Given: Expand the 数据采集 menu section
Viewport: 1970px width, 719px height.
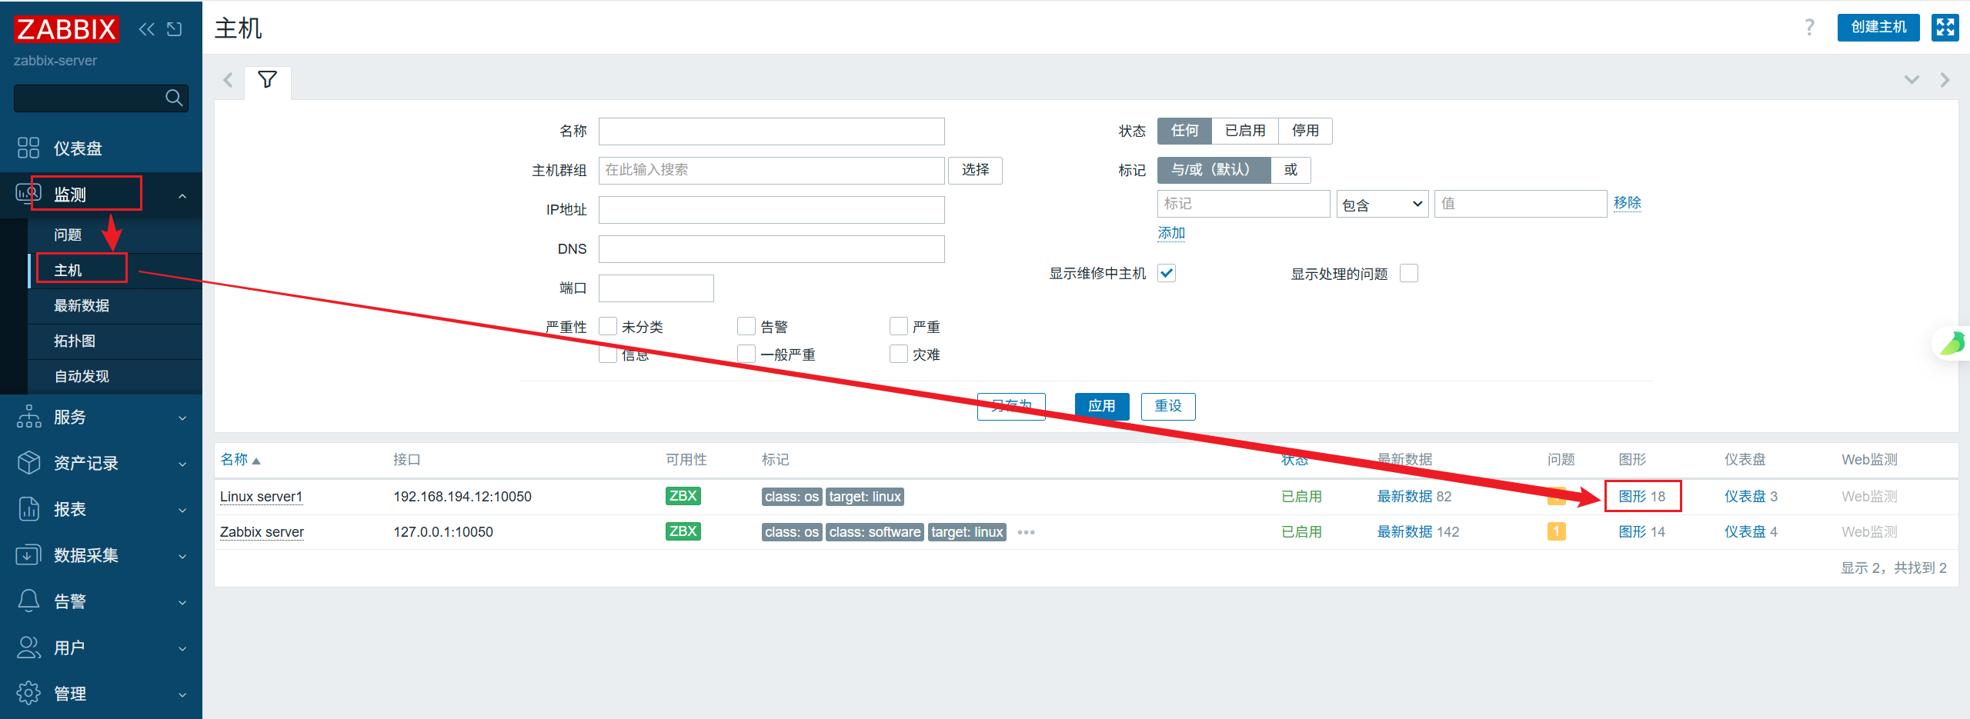Looking at the screenshot, I should click(182, 557).
